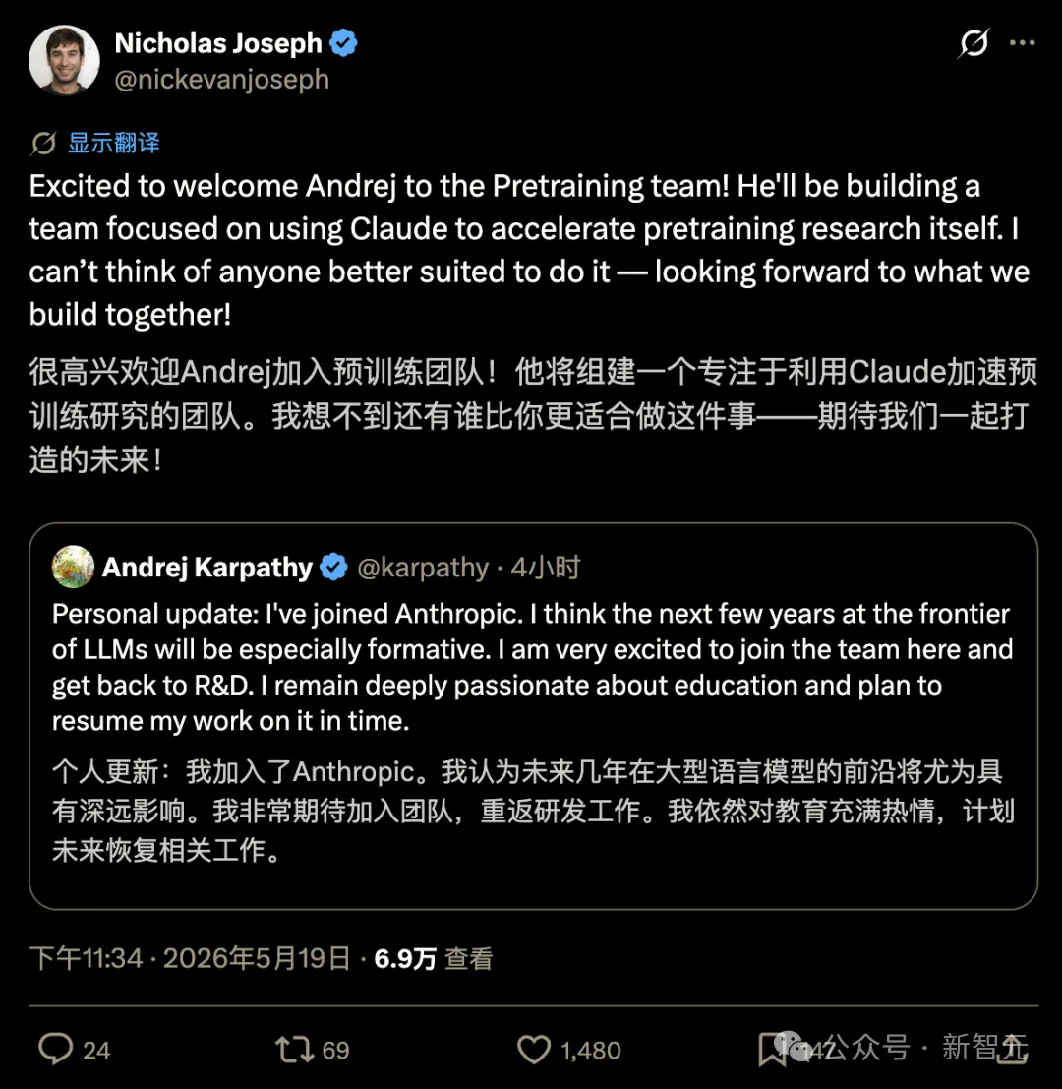
Task: Click Andrej Karpathy's blue verified badge
Action: click(x=334, y=567)
